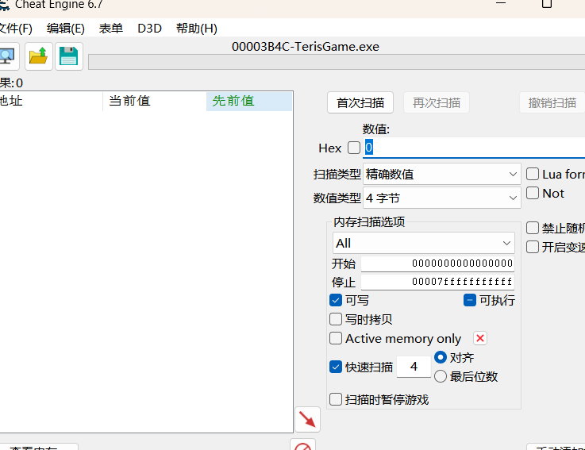Open the 扫描类型 dropdown
585x450 pixels.
[x=441, y=174]
